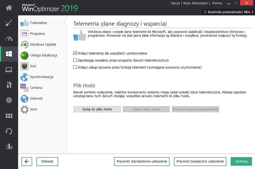
Task: Click Przywróć kopię bezpieczeństwa button
Action: (x=195, y=109)
